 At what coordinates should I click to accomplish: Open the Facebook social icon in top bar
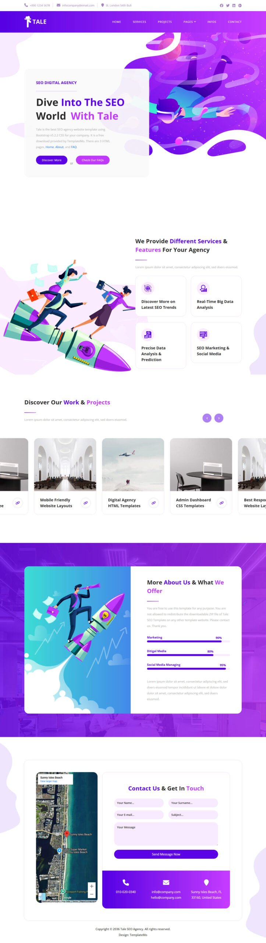221,6
